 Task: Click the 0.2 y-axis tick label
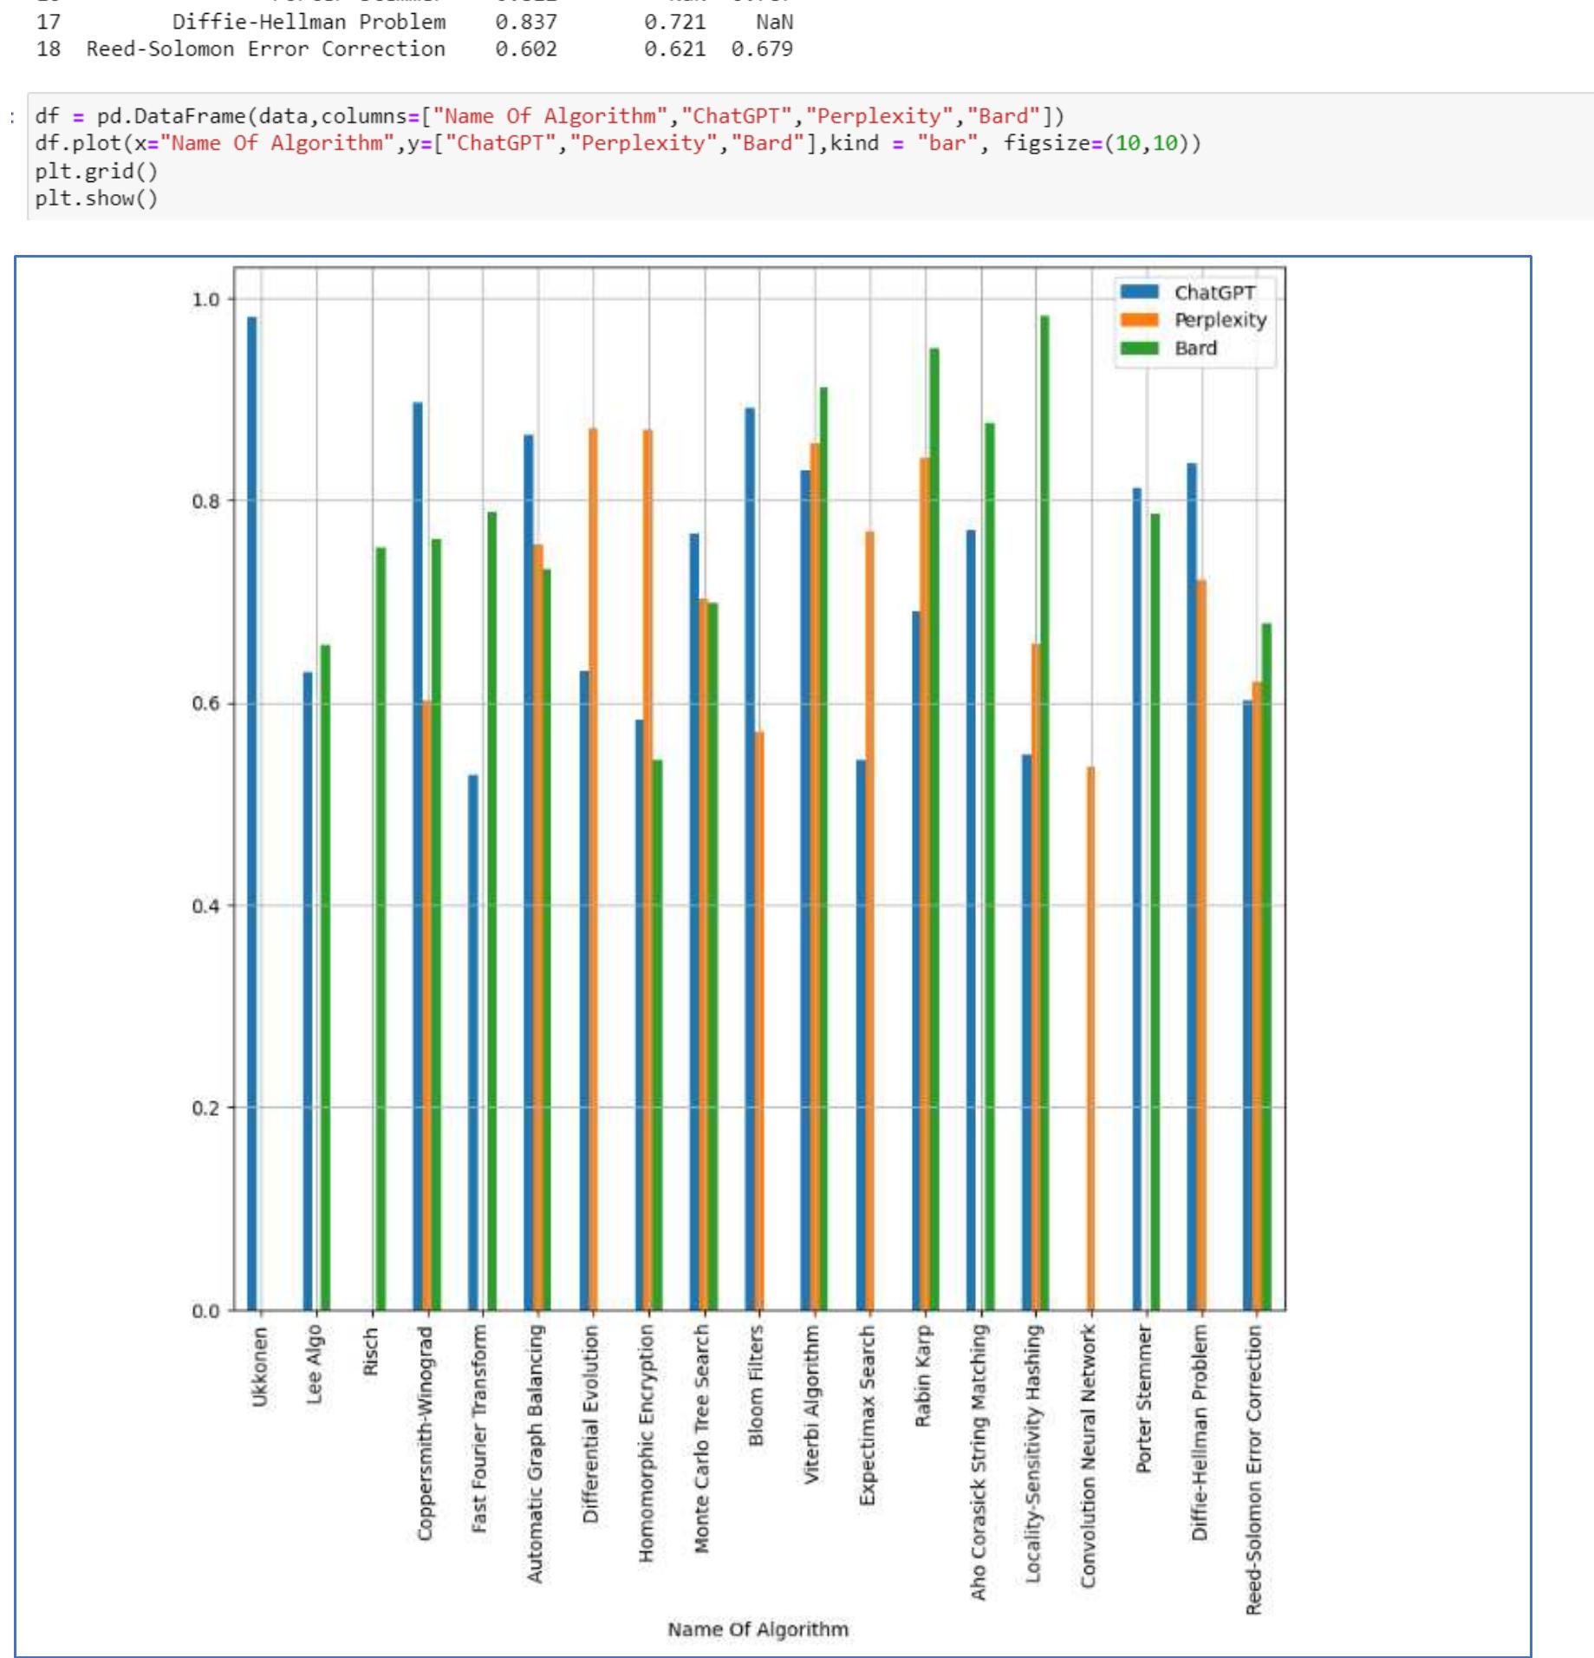(x=206, y=1108)
